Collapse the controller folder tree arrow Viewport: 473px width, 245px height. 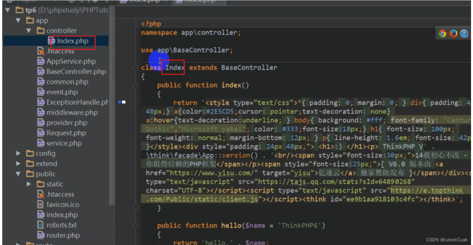(x=29, y=31)
